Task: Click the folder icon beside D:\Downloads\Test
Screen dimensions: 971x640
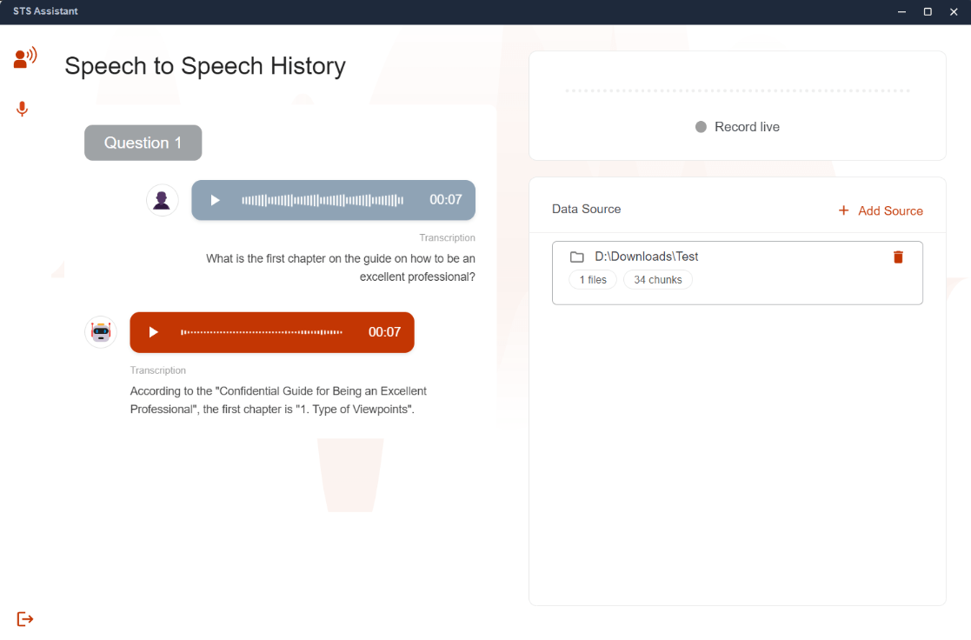Action: tap(576, 256)
